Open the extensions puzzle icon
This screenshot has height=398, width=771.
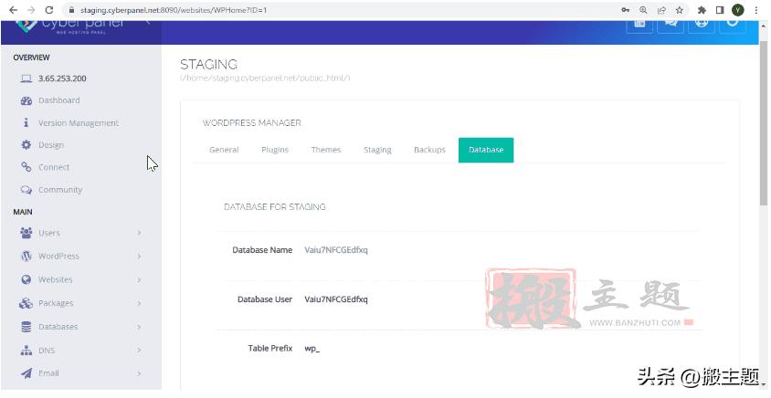(702, 10)
